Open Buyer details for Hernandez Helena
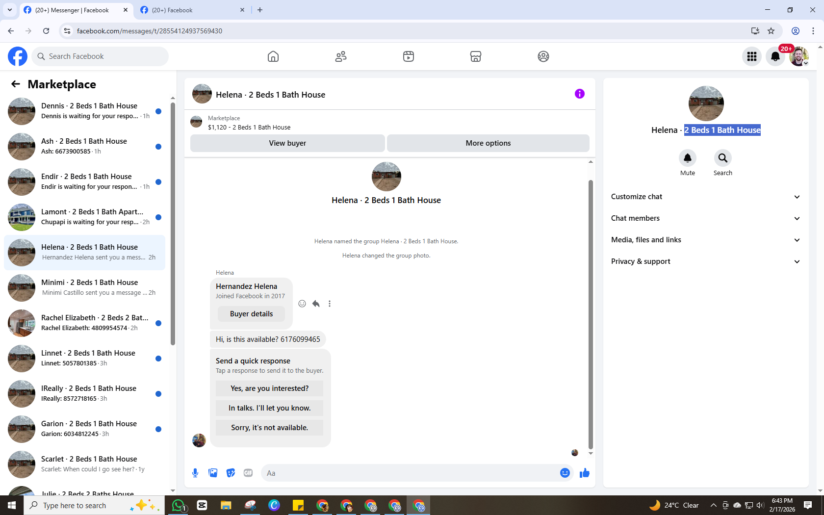Image resolution: width=824 pixels, height=515 pixels. click(x=251, y=314)
